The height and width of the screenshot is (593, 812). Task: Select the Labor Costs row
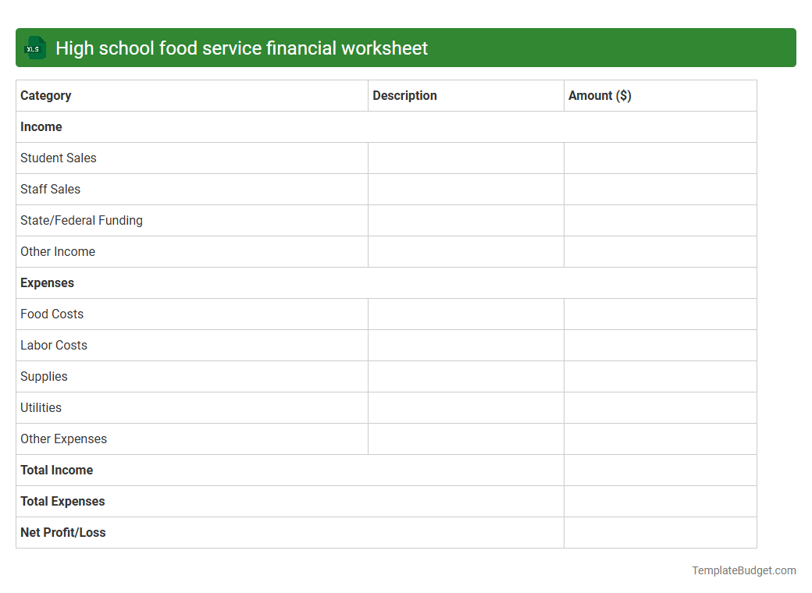53,345
